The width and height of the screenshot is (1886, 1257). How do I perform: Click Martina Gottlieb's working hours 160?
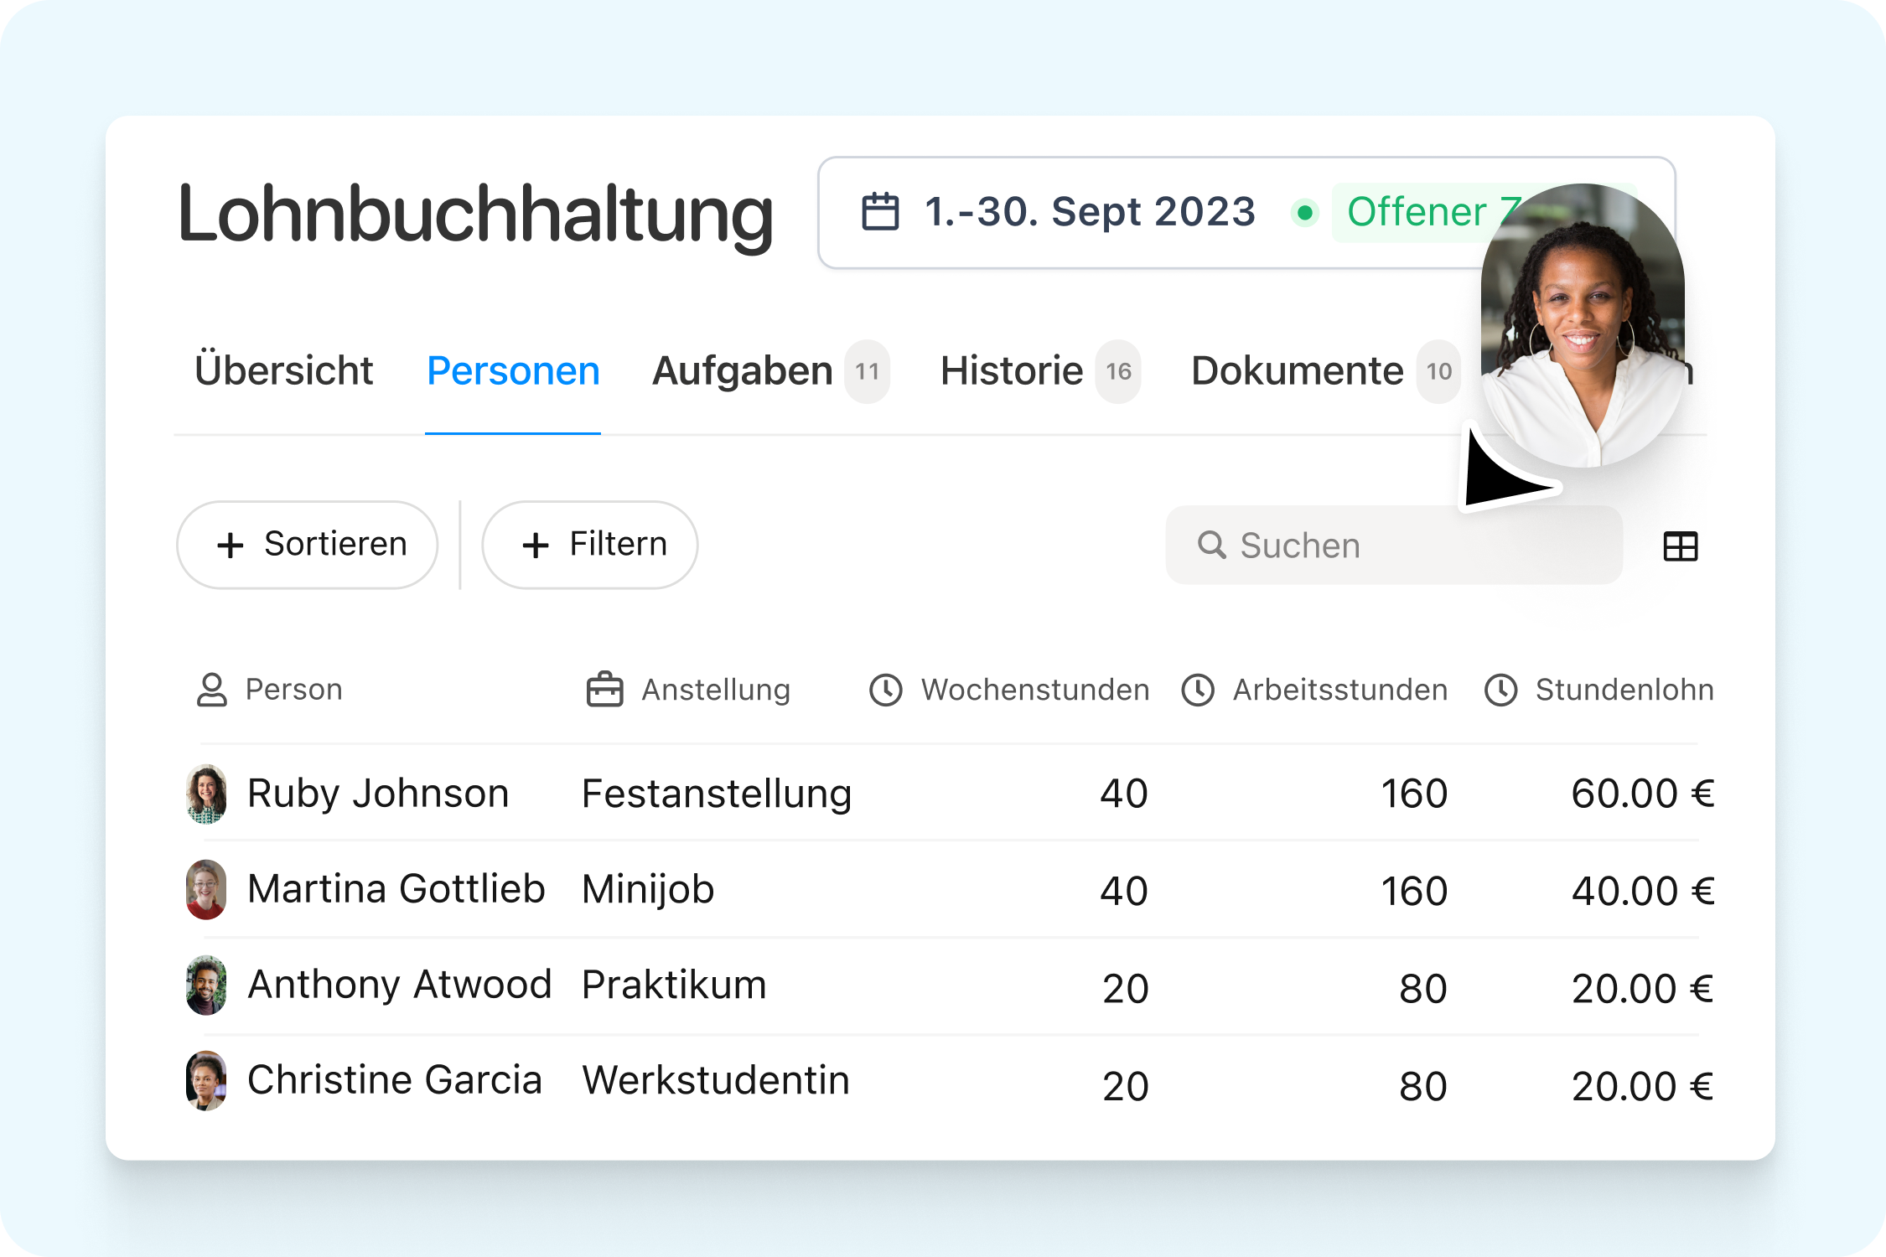pos(1414,891)
